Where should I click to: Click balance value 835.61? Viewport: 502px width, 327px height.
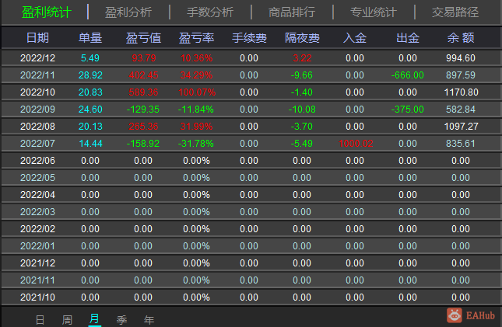(x=461, y=144)
